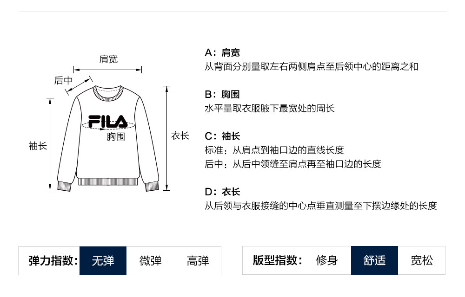Click the 后中 diagram label

pos(63,80)
